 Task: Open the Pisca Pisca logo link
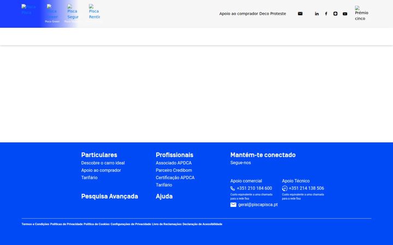click(x=28, y=9)
